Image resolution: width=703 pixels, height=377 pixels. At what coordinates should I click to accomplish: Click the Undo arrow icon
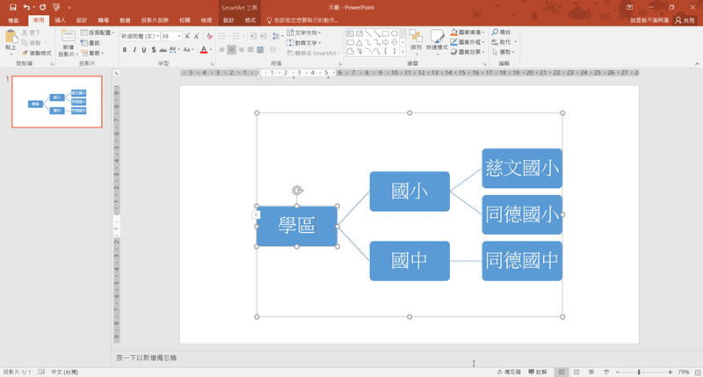27,7
